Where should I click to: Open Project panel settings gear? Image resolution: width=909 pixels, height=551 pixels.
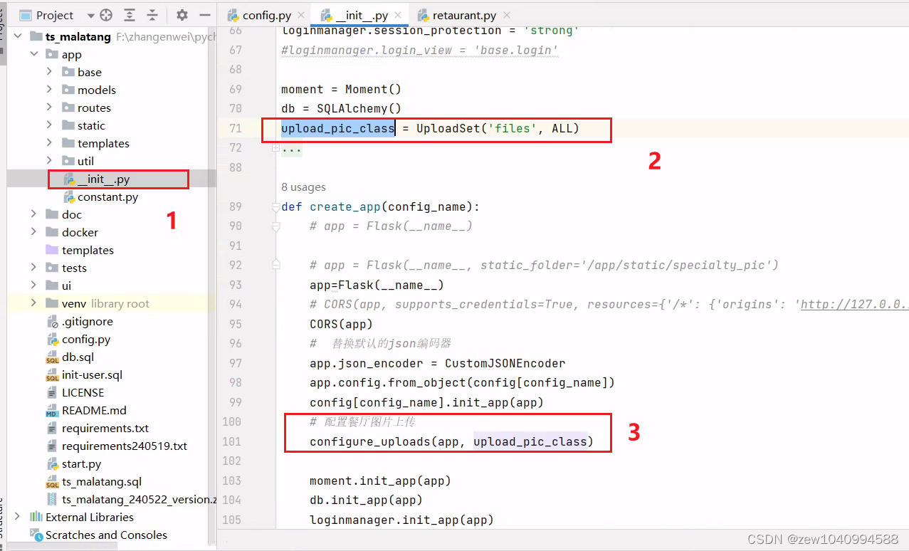[x=182, y=15]
